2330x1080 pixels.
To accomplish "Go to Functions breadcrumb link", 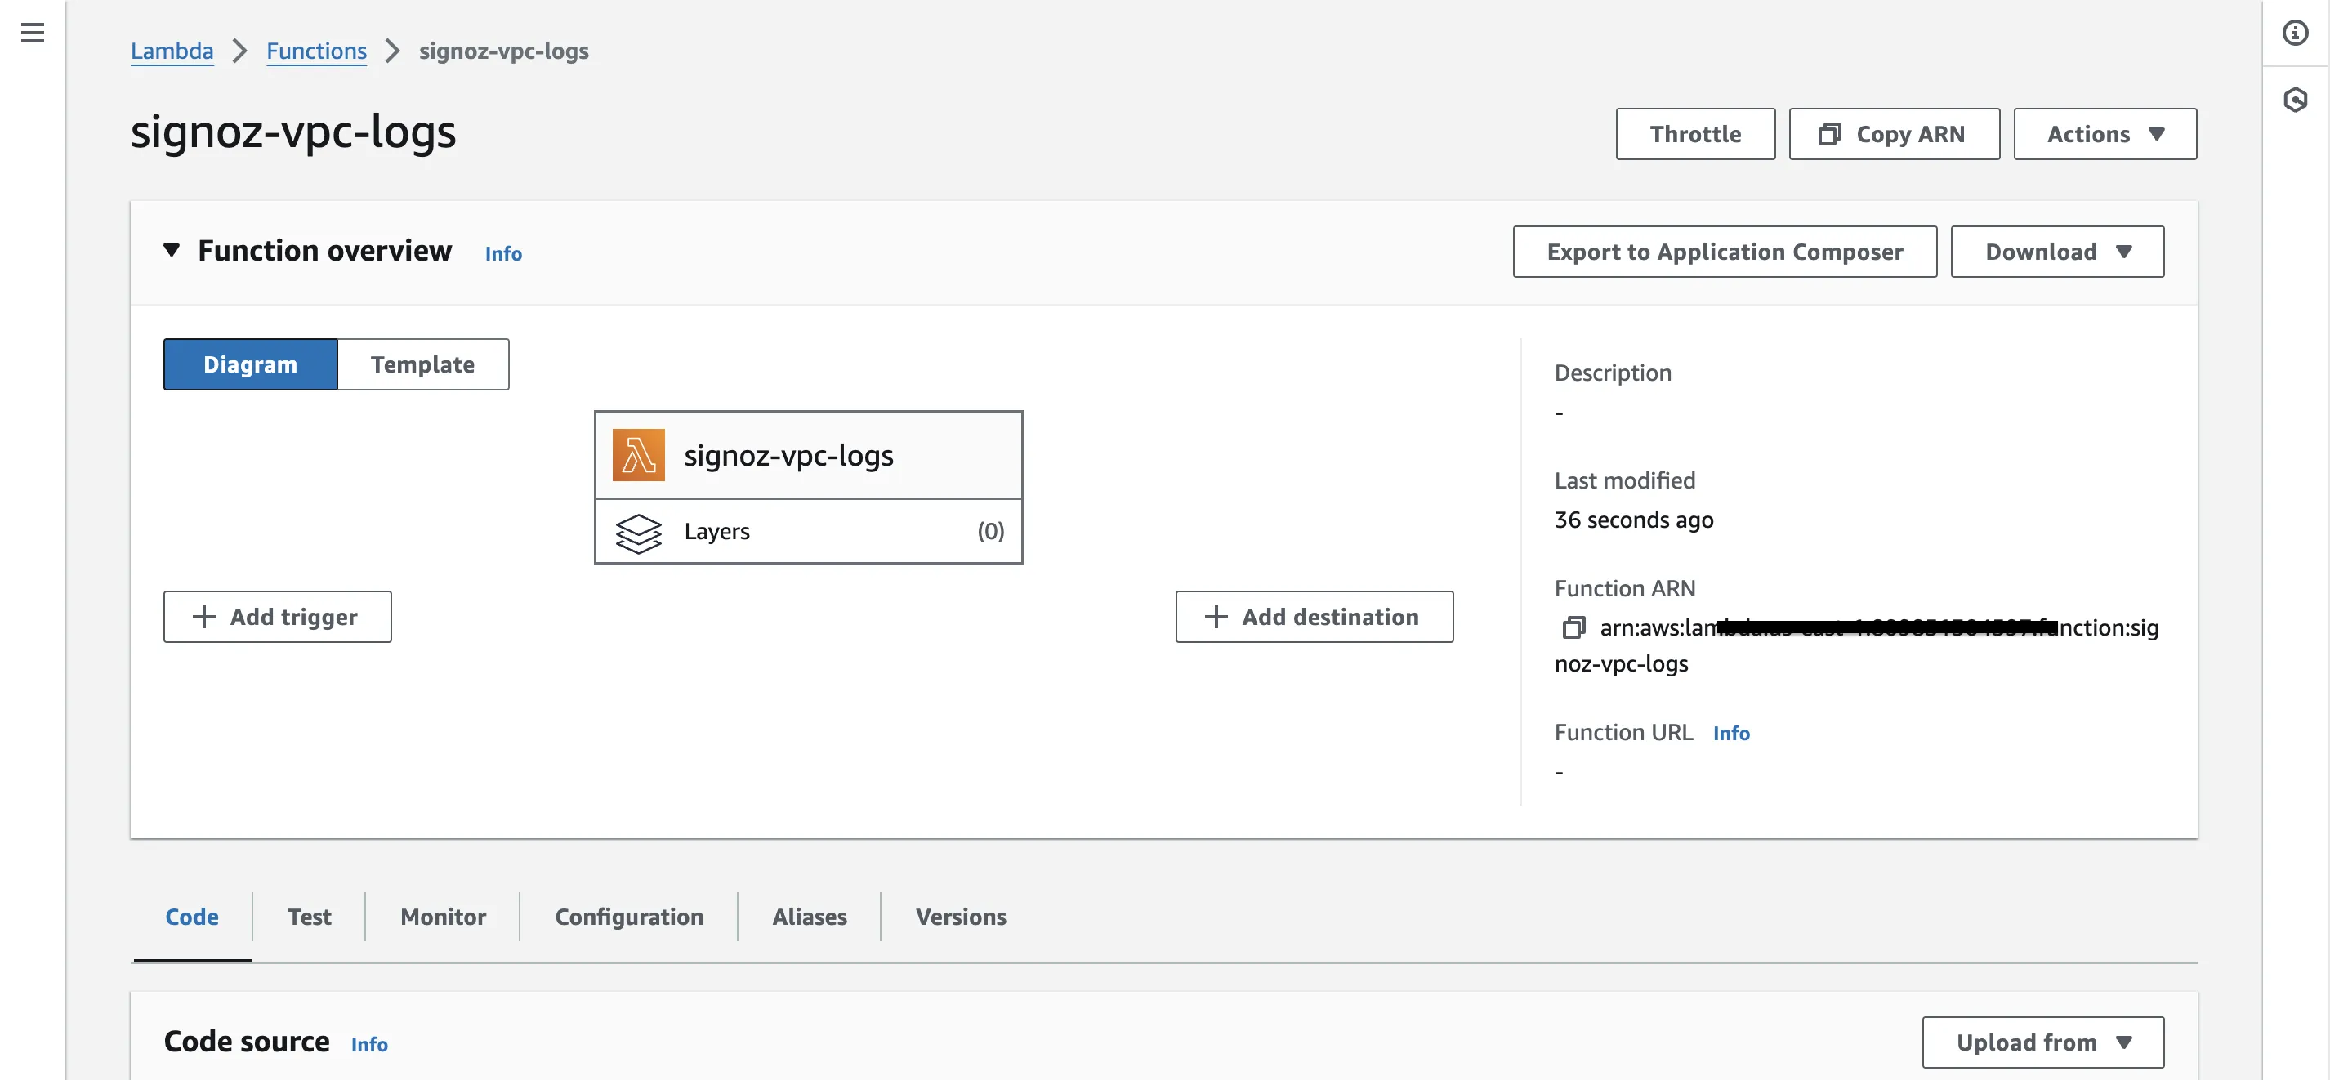I will pos(317,51).
